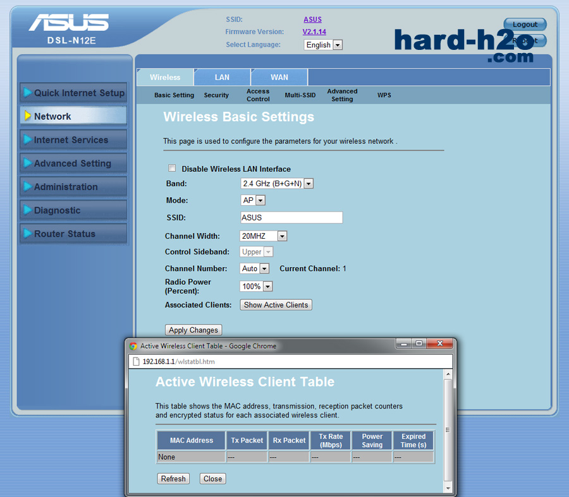This screenshot has height=497, width=569.
Task: Click the Current Channel: 1 text
Action: (x=312, y=268)
